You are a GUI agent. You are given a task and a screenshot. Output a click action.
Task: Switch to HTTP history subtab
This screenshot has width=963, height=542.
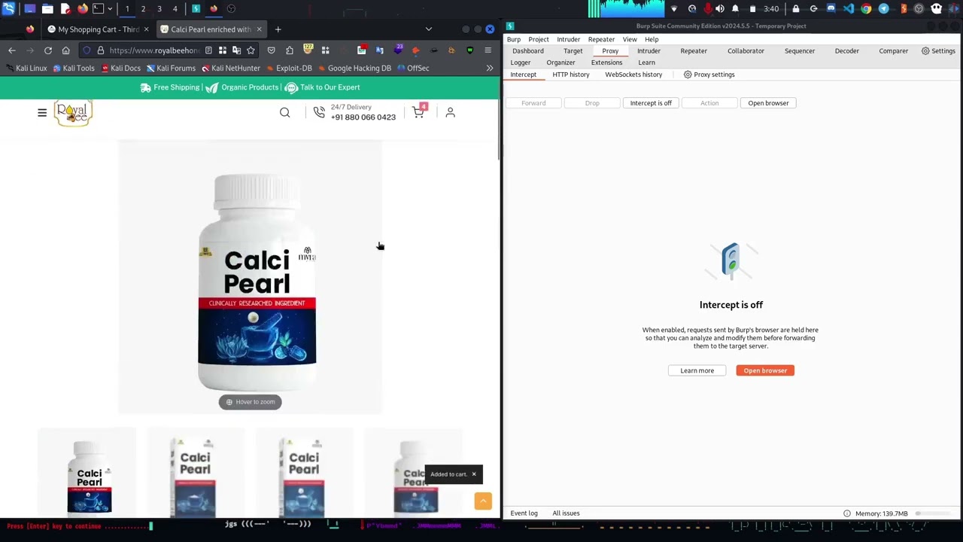571,75
